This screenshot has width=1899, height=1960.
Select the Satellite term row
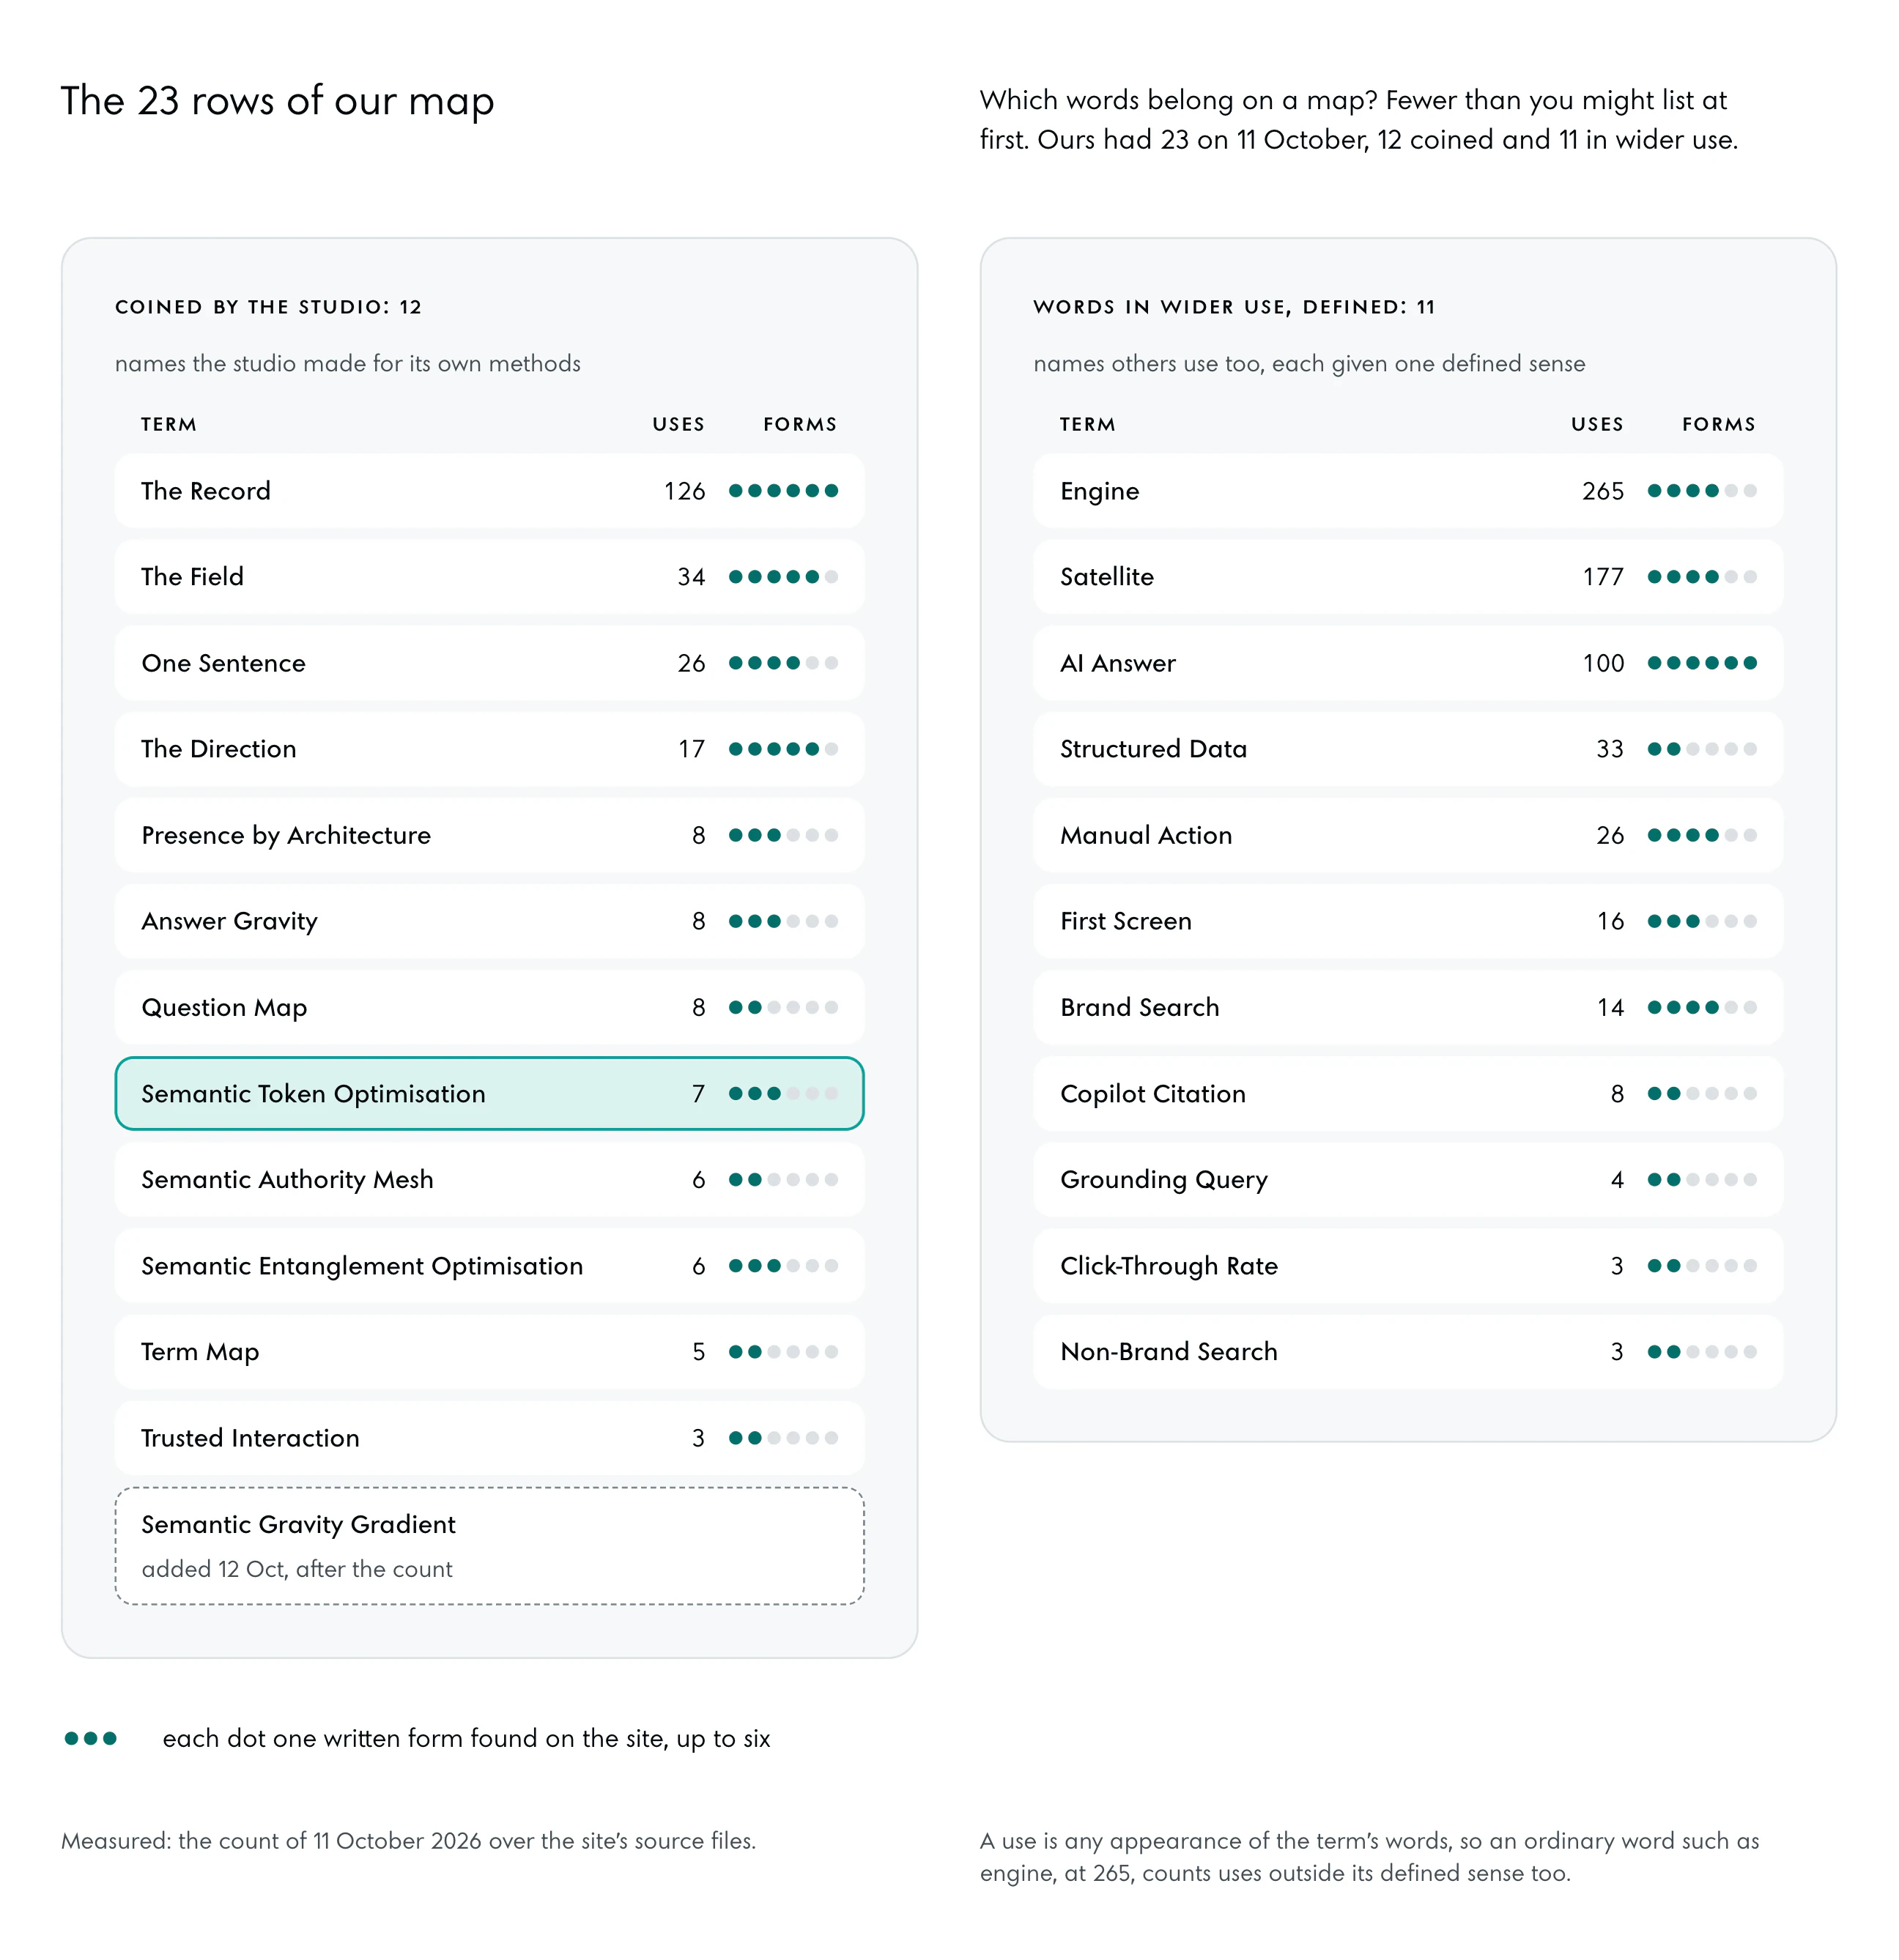1407,577
